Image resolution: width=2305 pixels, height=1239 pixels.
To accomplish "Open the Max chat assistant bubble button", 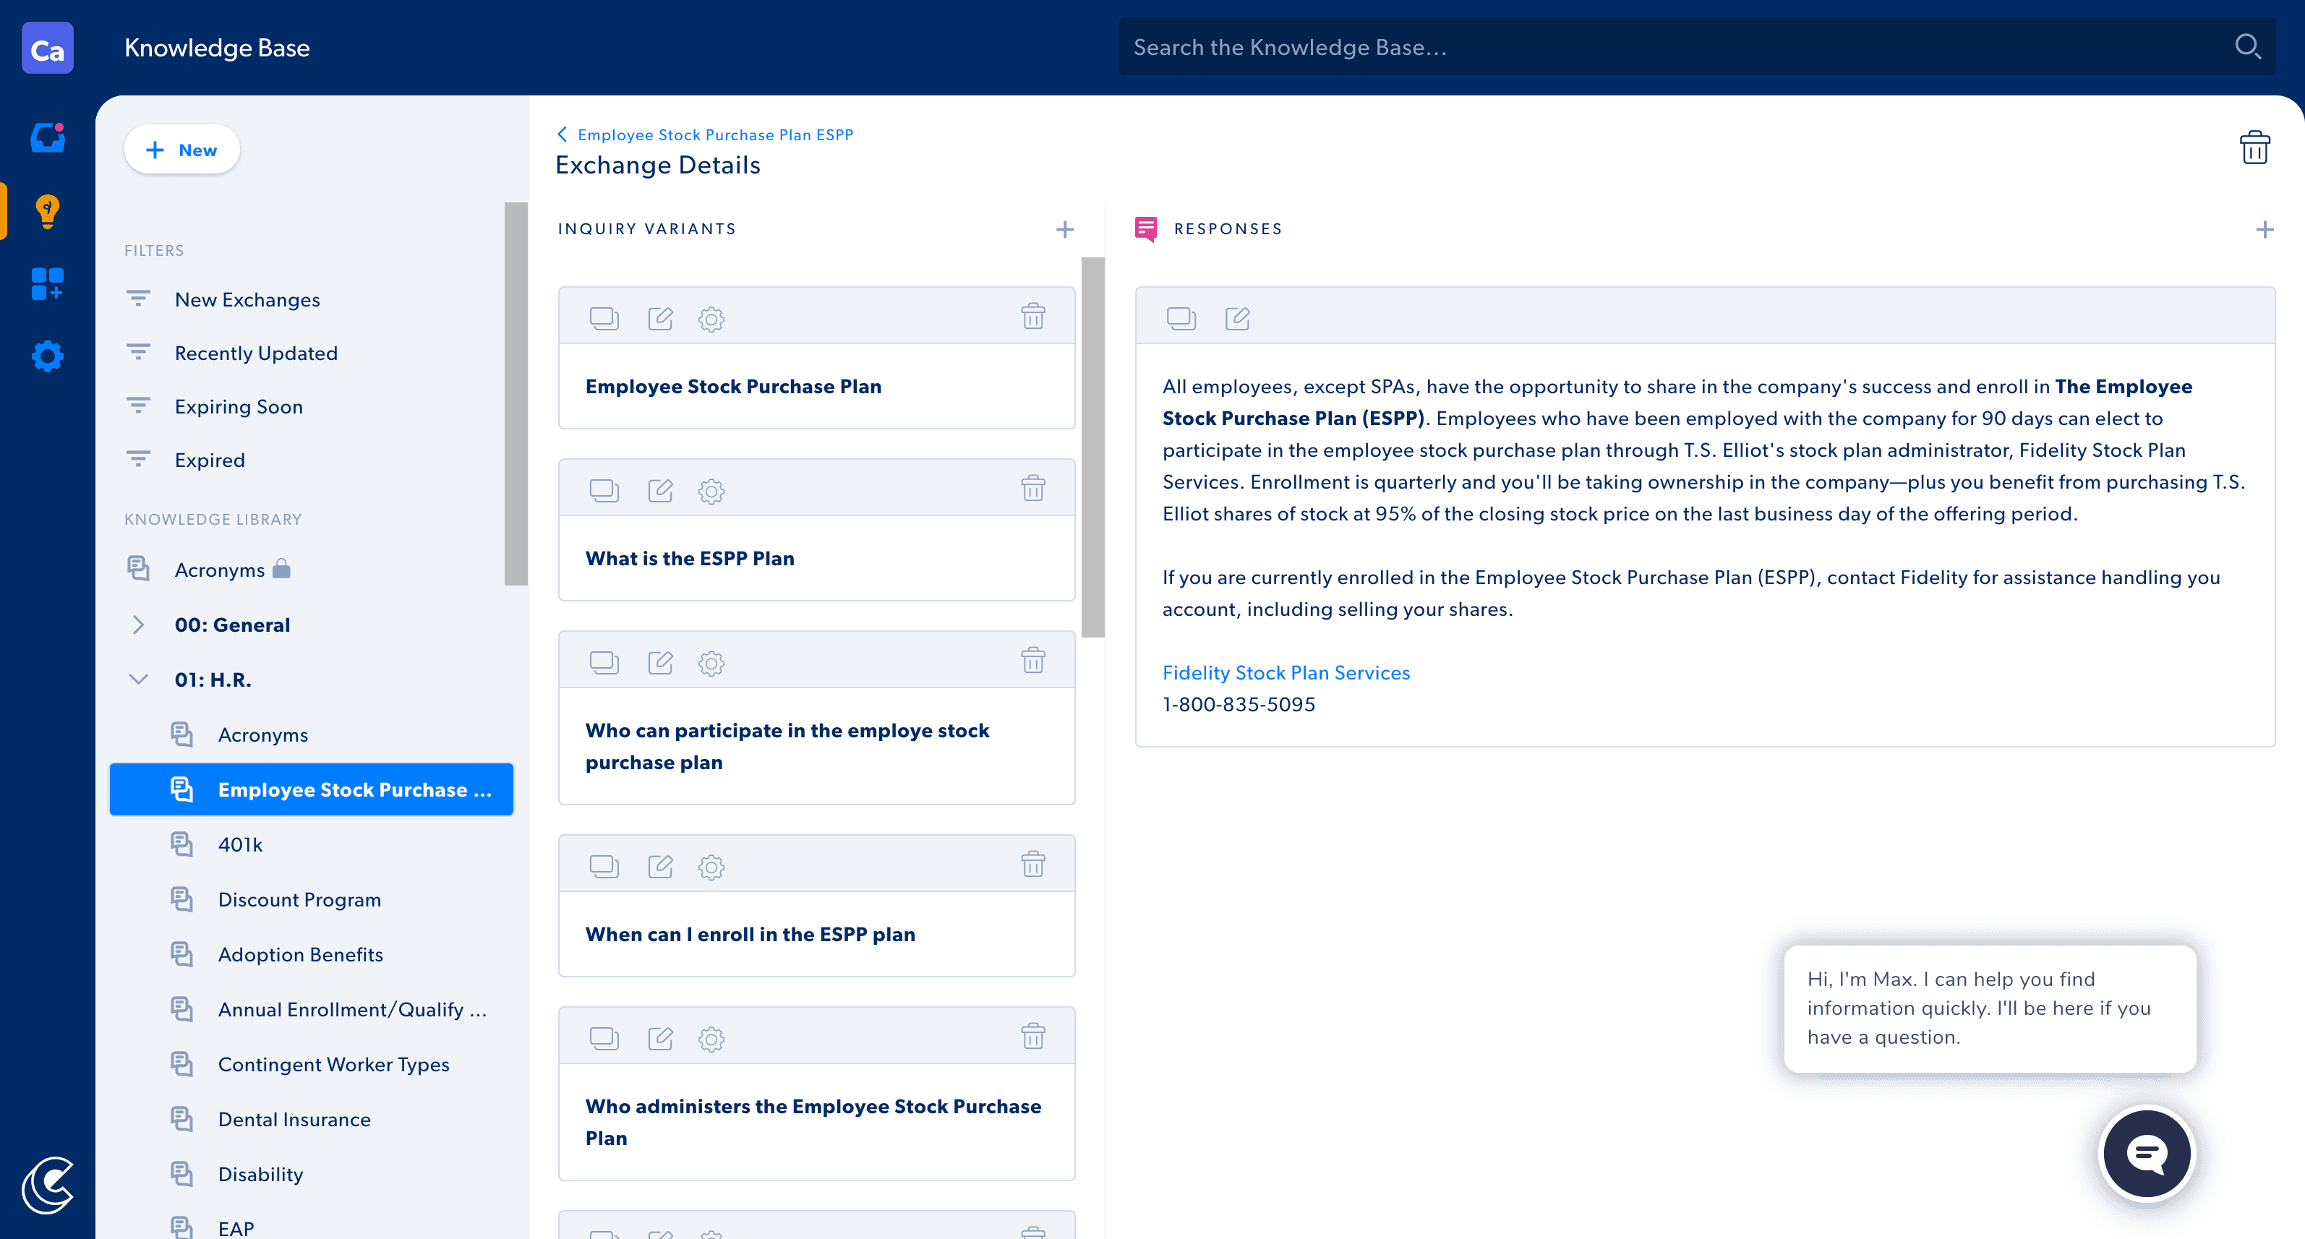I will tap(2147, 1153).
